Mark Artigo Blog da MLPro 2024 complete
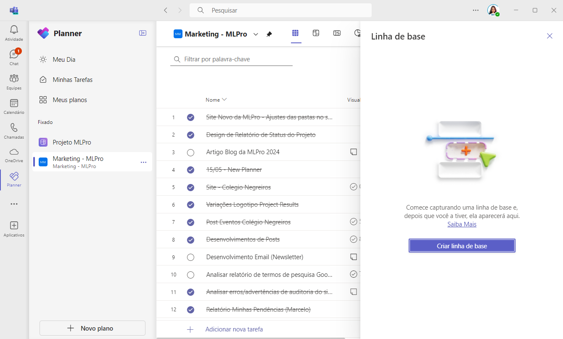The width and height of the screenshot is (563, 339). click(190, 152)
